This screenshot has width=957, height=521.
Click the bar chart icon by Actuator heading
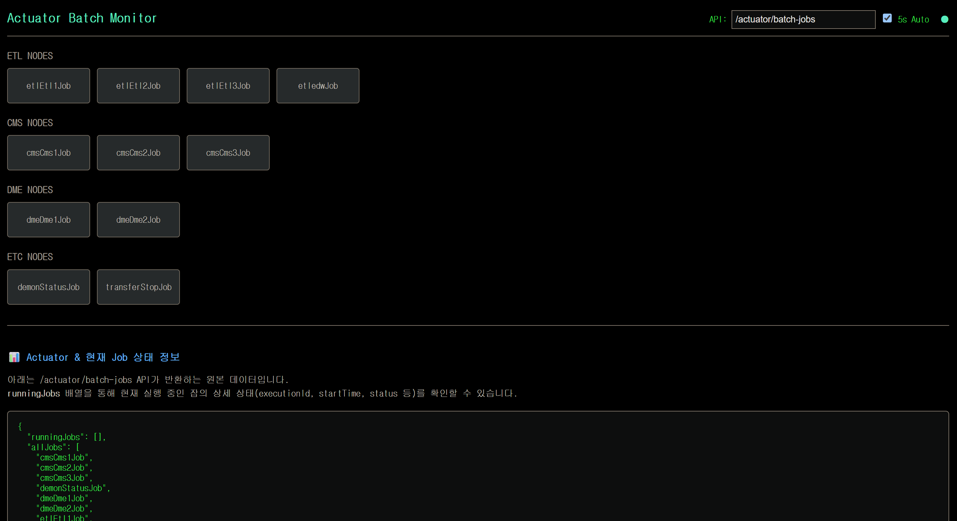(14, 357)
